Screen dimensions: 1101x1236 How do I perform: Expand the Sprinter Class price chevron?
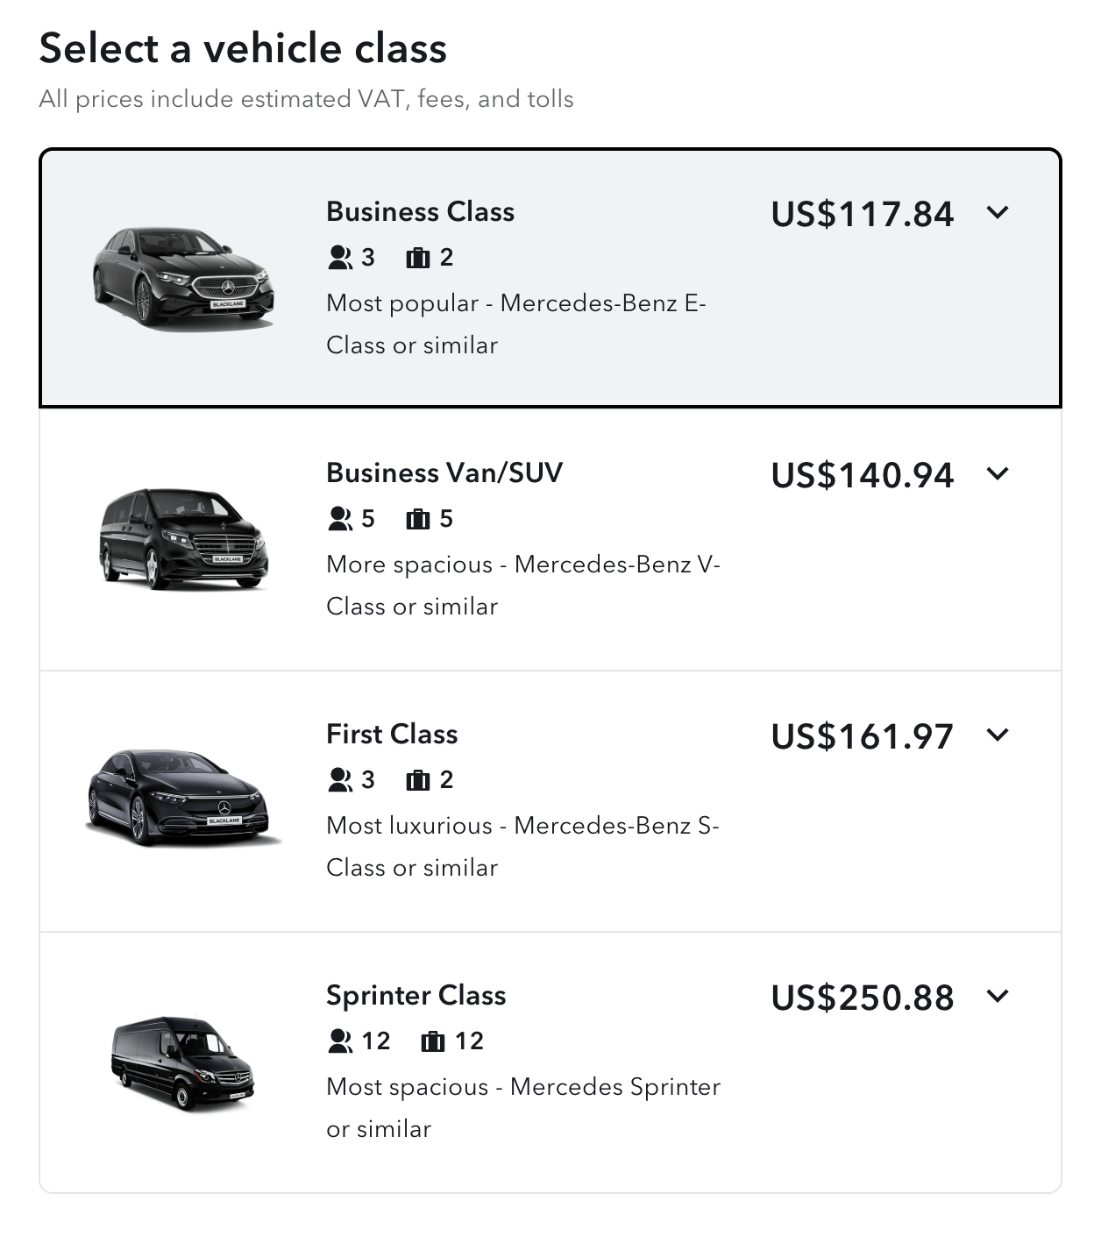998,996
